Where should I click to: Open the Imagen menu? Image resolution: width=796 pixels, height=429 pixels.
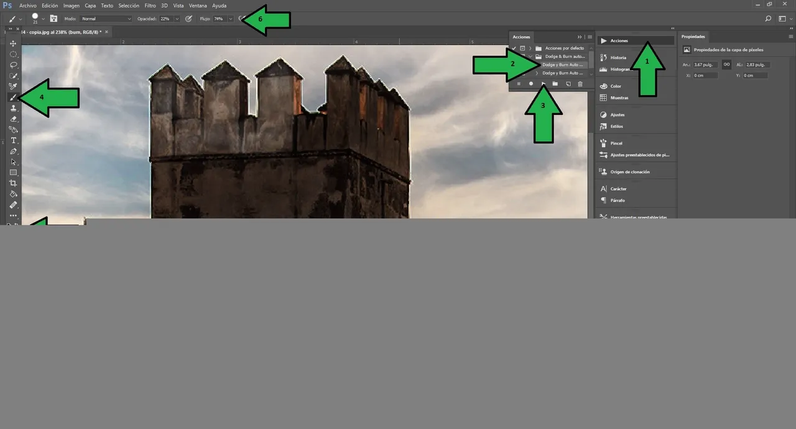[72, 6]
